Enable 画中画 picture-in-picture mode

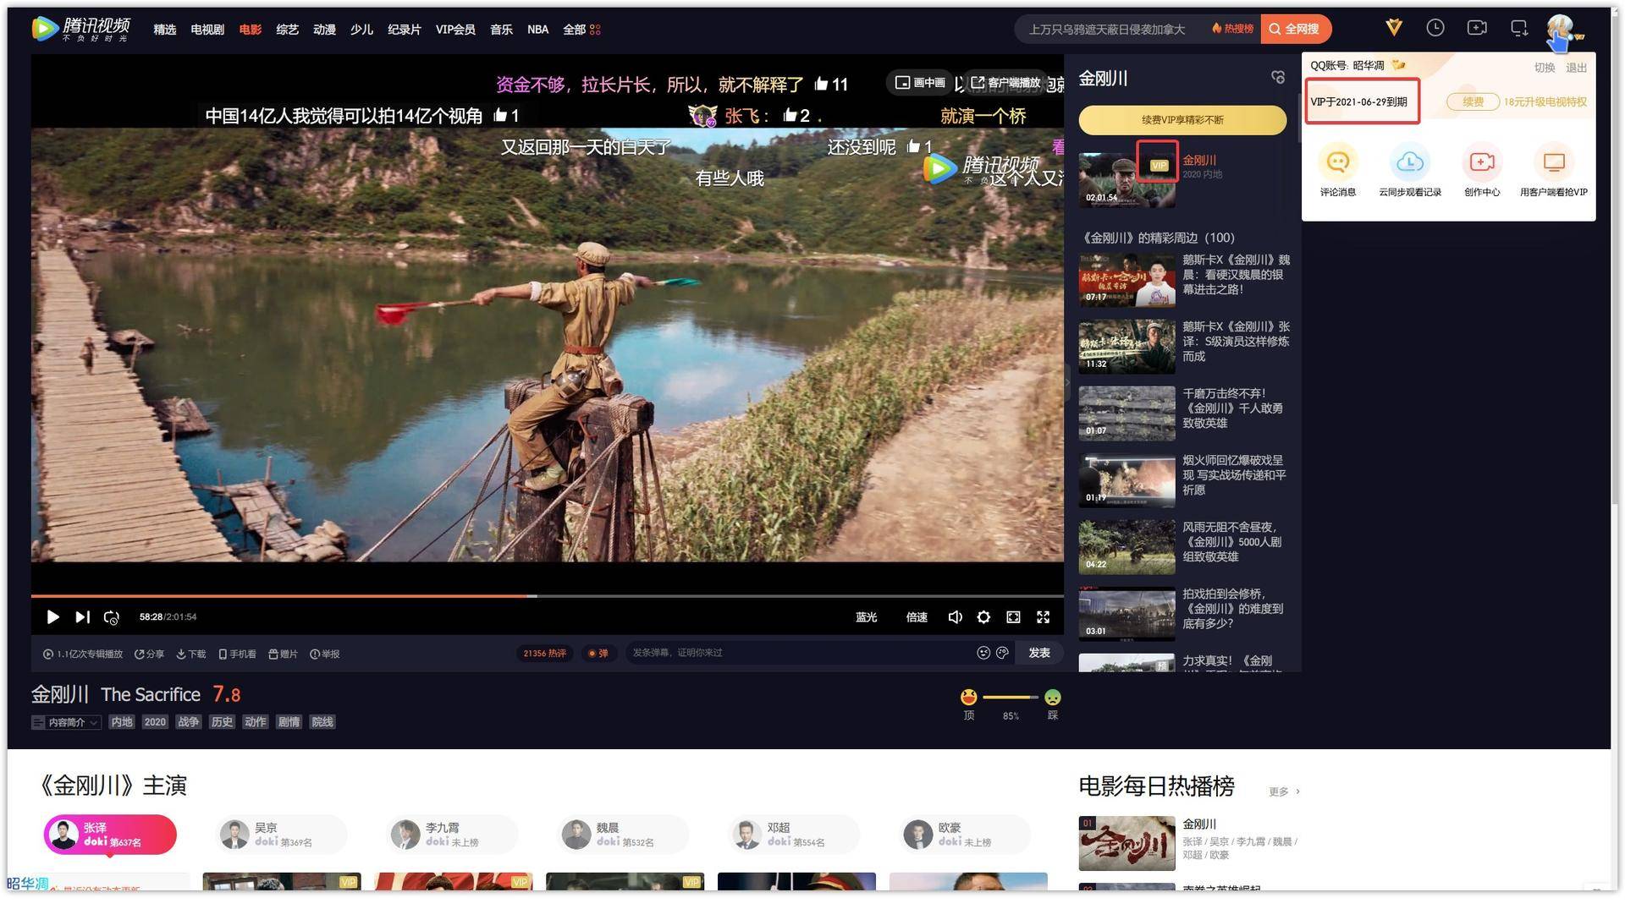(919, 84)
